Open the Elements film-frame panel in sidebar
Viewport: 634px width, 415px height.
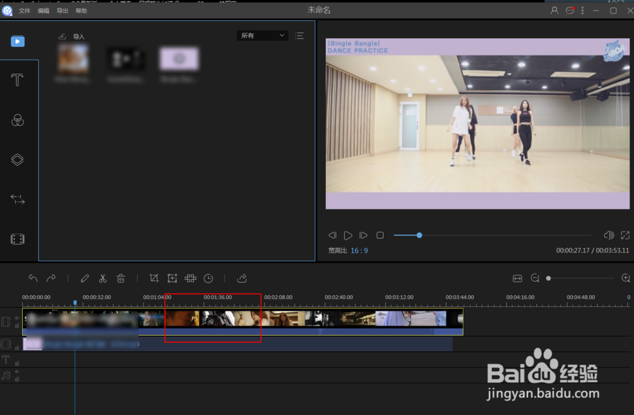coord(17,239)
